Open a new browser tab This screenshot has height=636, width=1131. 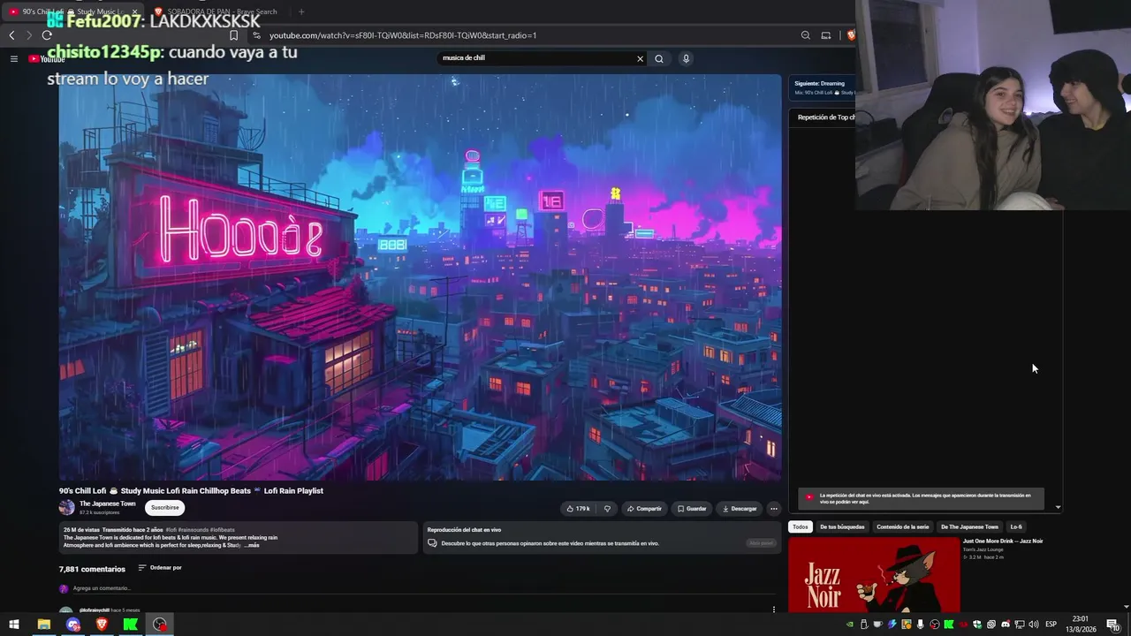(301, 11)
